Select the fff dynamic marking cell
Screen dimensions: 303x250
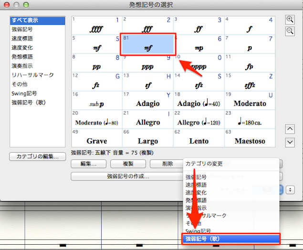click(x=148, y=25)
